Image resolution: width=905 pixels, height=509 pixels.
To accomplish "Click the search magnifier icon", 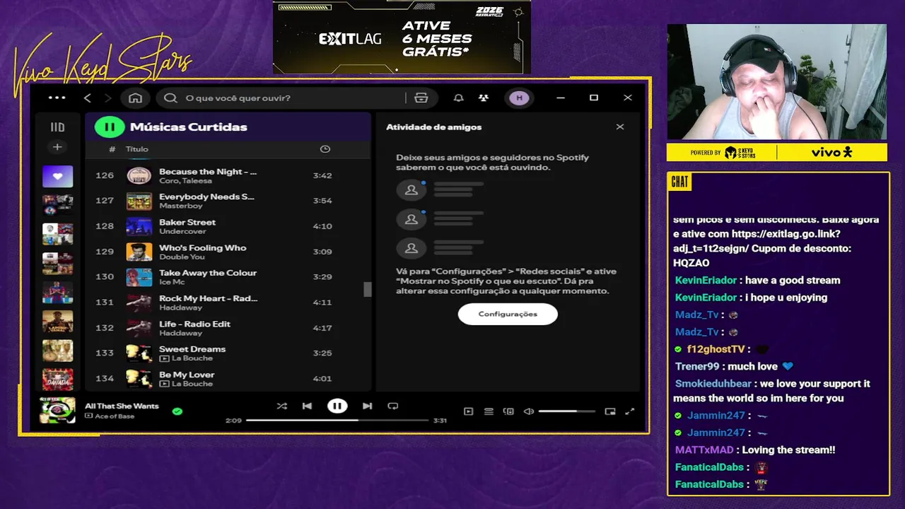I will pos(170,98).
